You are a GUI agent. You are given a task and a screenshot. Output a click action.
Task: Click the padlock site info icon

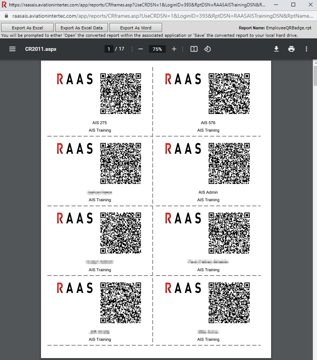[6, 17]
